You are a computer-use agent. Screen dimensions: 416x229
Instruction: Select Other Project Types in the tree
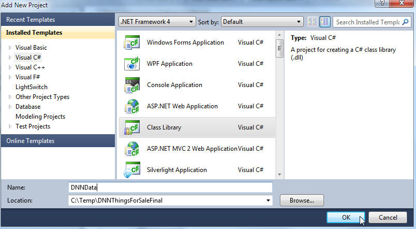[42, 97]
